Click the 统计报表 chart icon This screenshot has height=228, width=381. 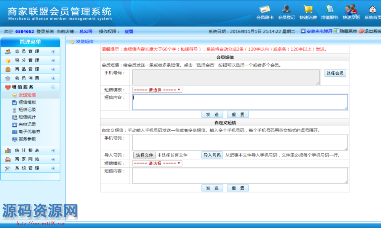[8, 151]
